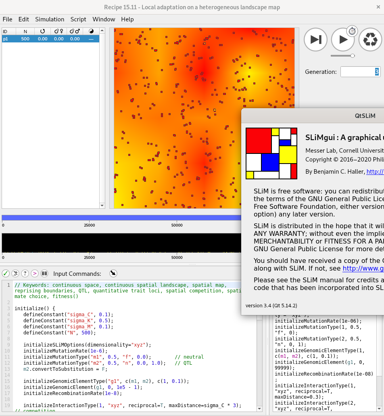The width and height of the screenshot is (384, 416).
Task: Click the step-one-generation button
Action: pos(316,40)
